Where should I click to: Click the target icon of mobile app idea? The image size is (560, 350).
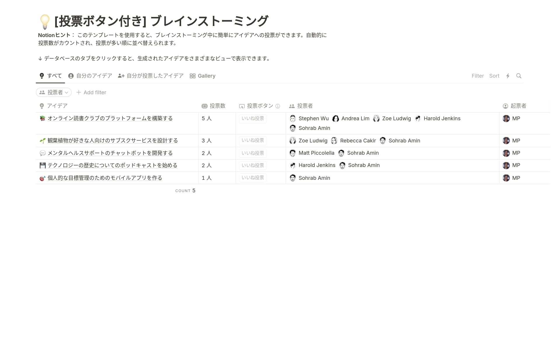[43, 178]
